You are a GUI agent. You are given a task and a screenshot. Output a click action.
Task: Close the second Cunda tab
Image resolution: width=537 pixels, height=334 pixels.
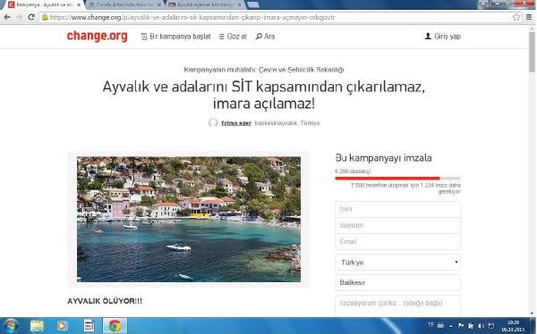[x=159, y=4]
